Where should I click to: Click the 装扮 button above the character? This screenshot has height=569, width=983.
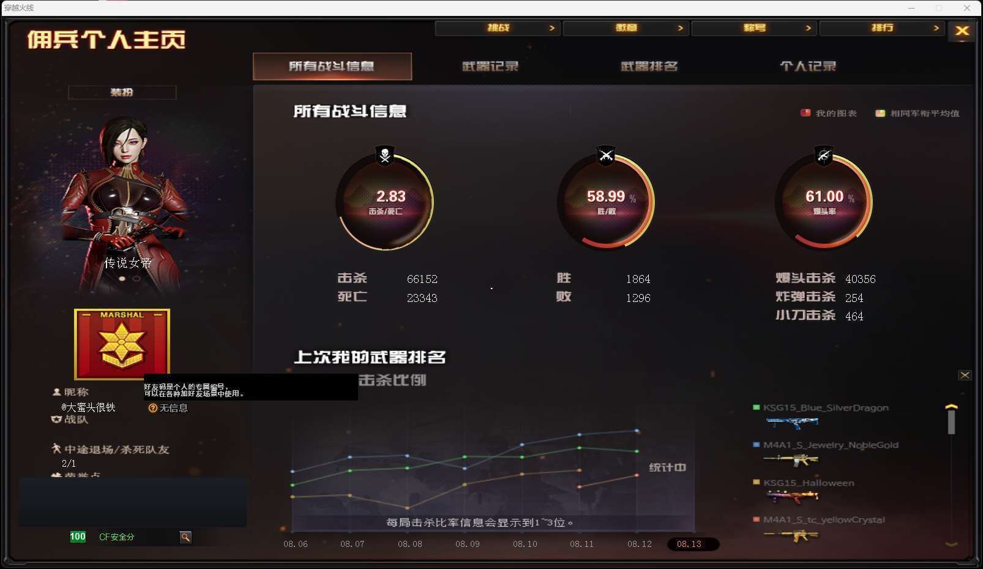pyautogui.click(x=122, y=92)
